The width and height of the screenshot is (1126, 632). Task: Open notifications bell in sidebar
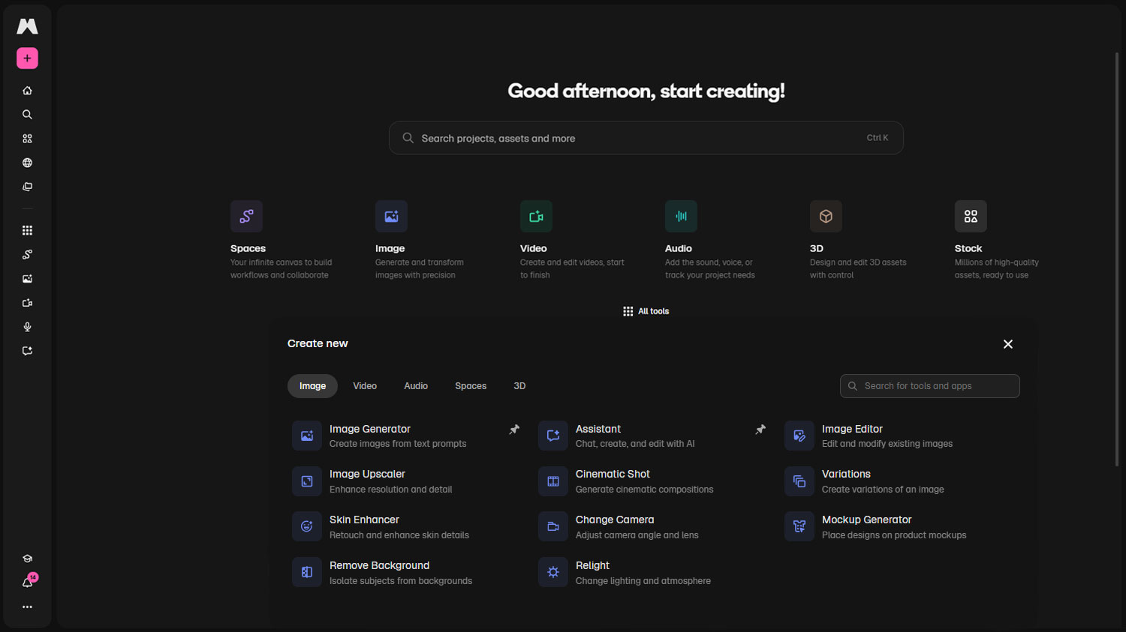27,583
